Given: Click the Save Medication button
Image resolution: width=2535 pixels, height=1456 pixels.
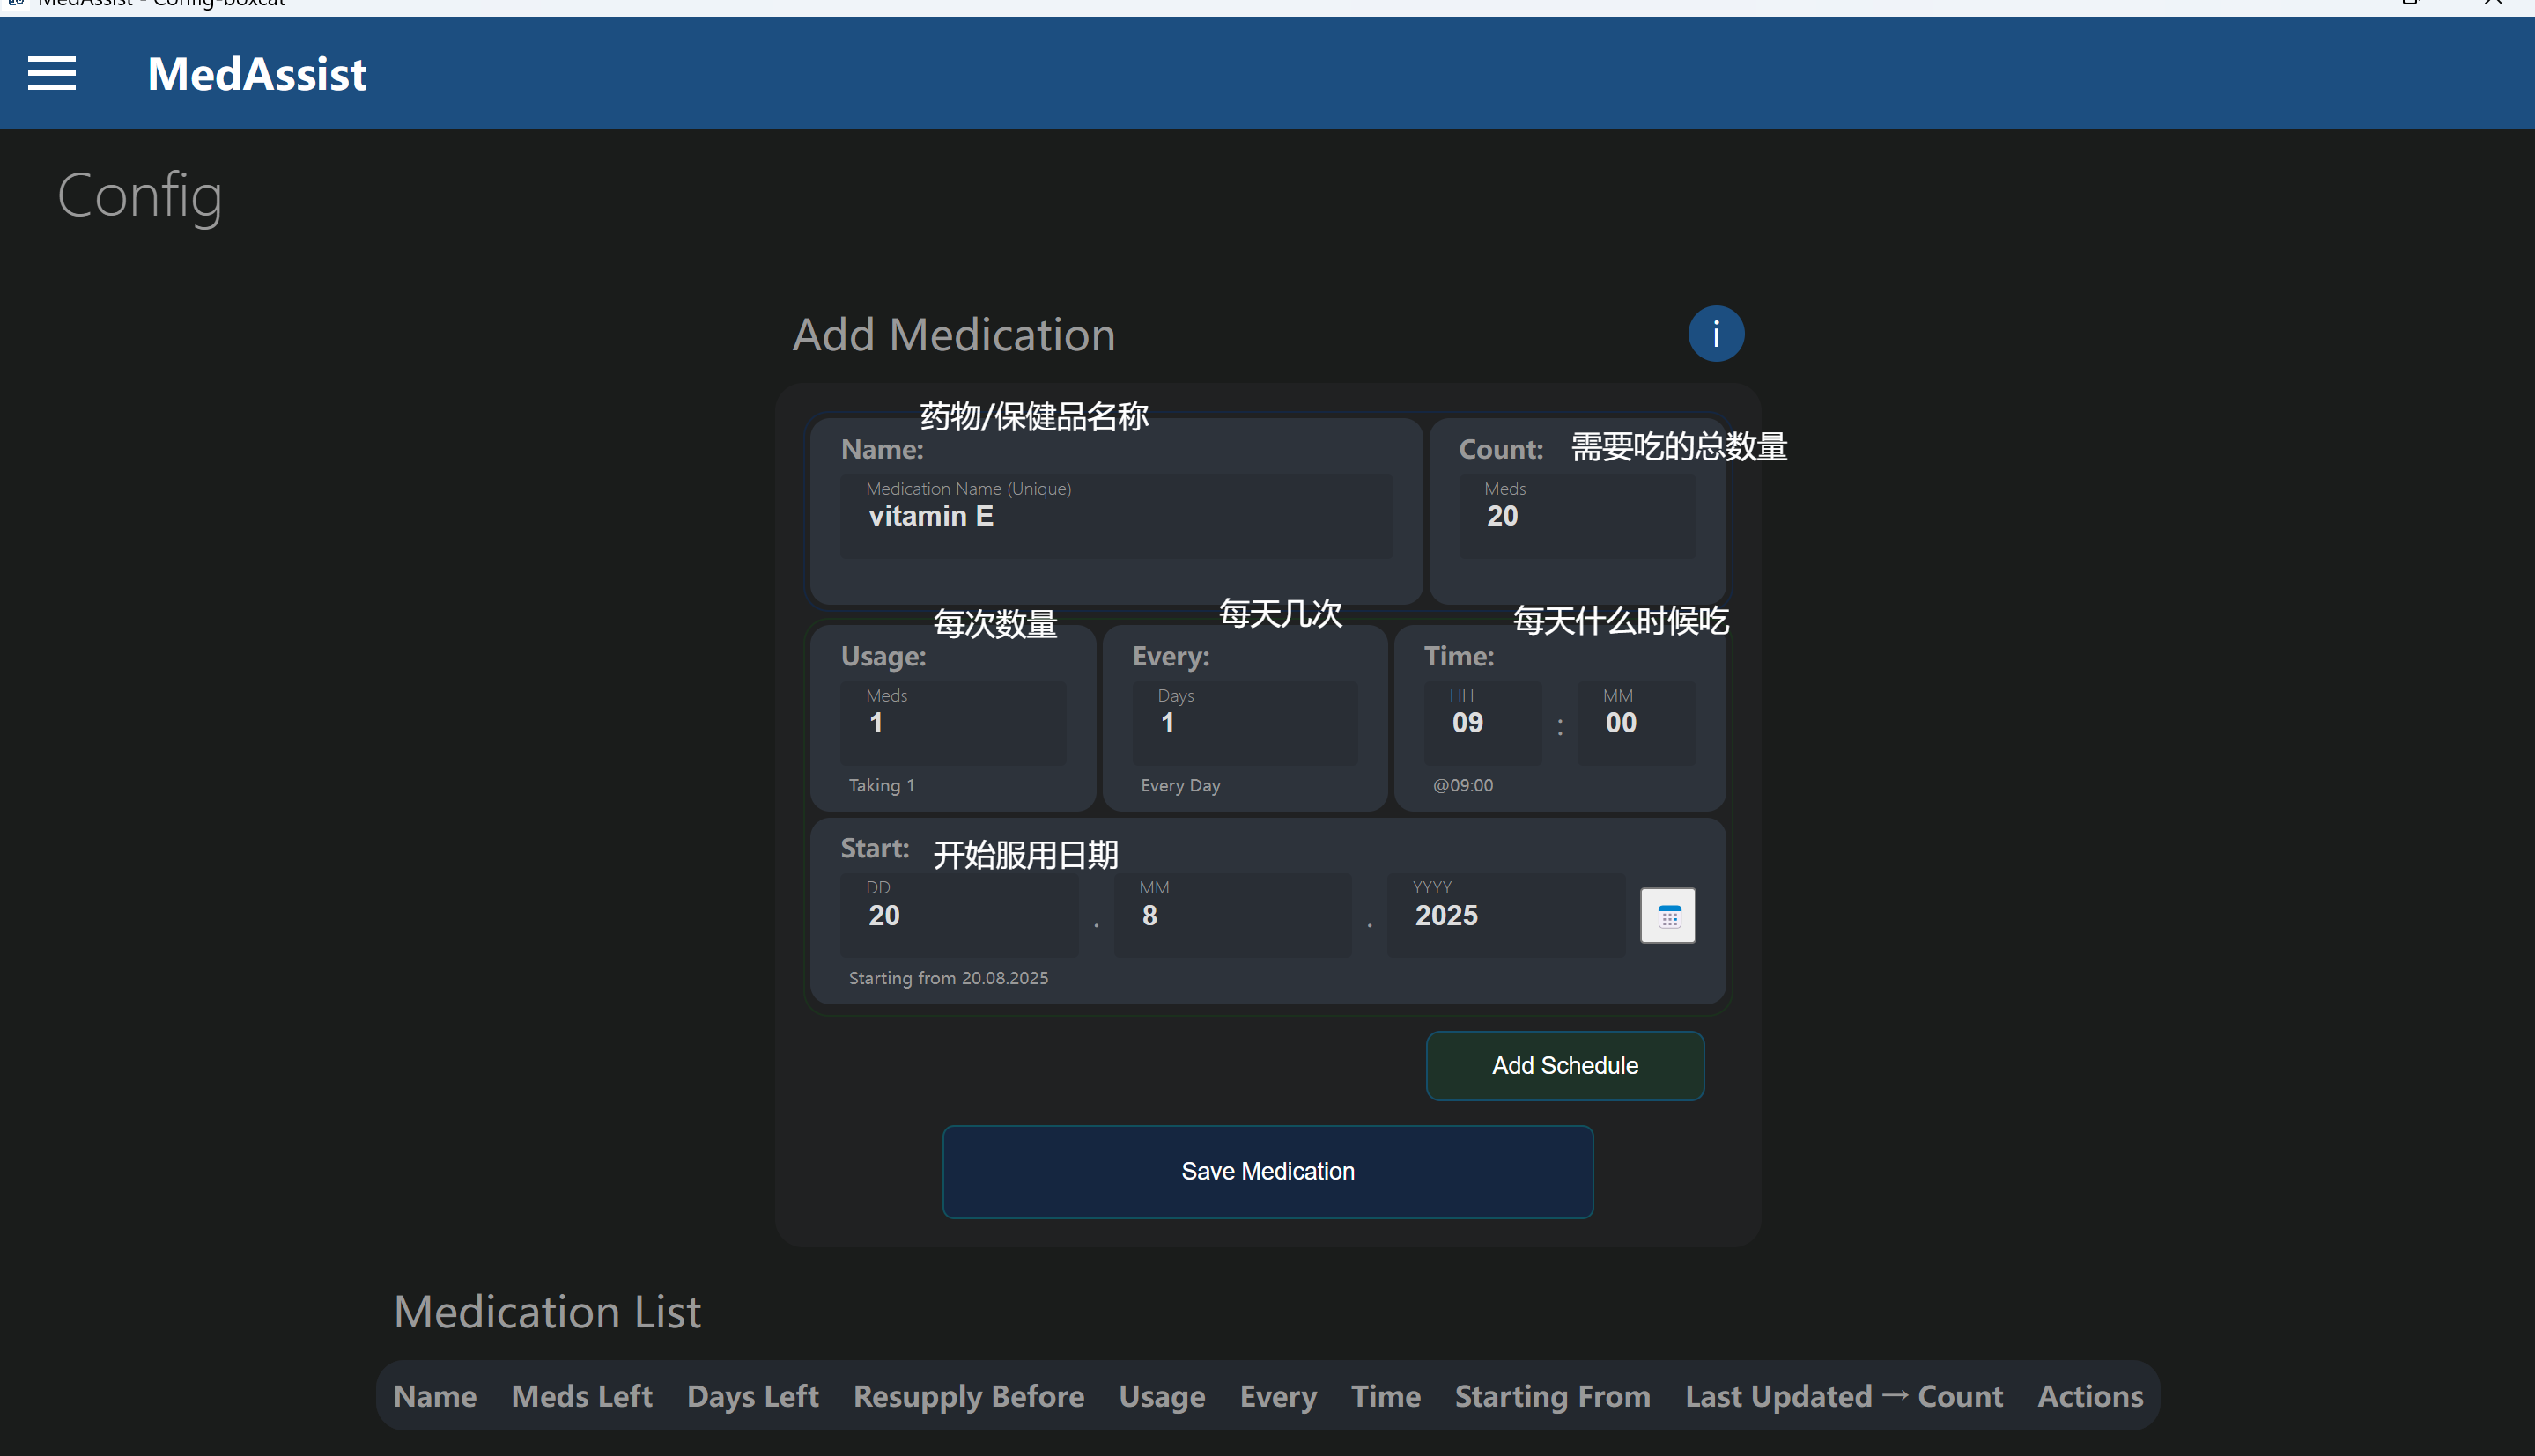Looking at the screenshot, I should click(x=1267, y=1171).
